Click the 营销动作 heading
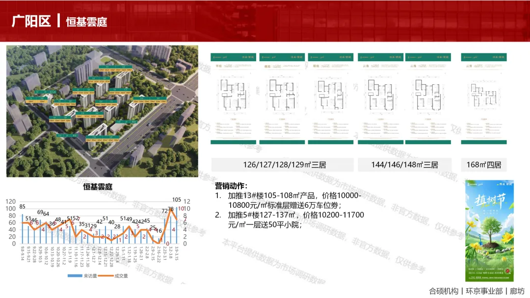This screenshot has width=530, height=298. 231,186
